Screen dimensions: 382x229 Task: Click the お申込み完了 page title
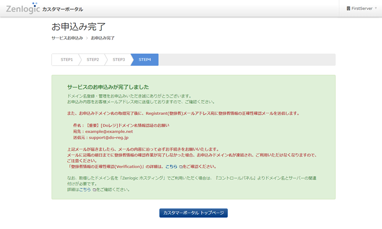(x=78, y=26)
